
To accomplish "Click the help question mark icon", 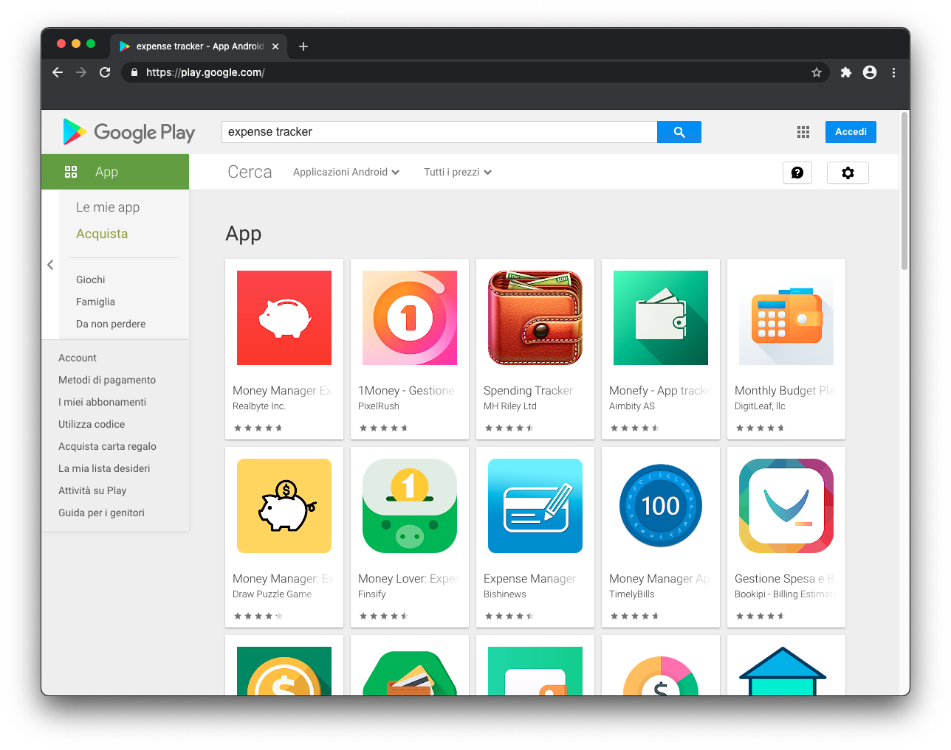I will (x=797, y=173).
